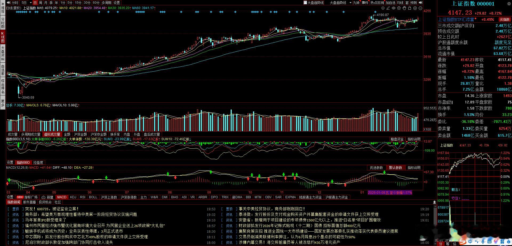
Task: Select the BOLL indicator tab
Action: click(93, 197)
